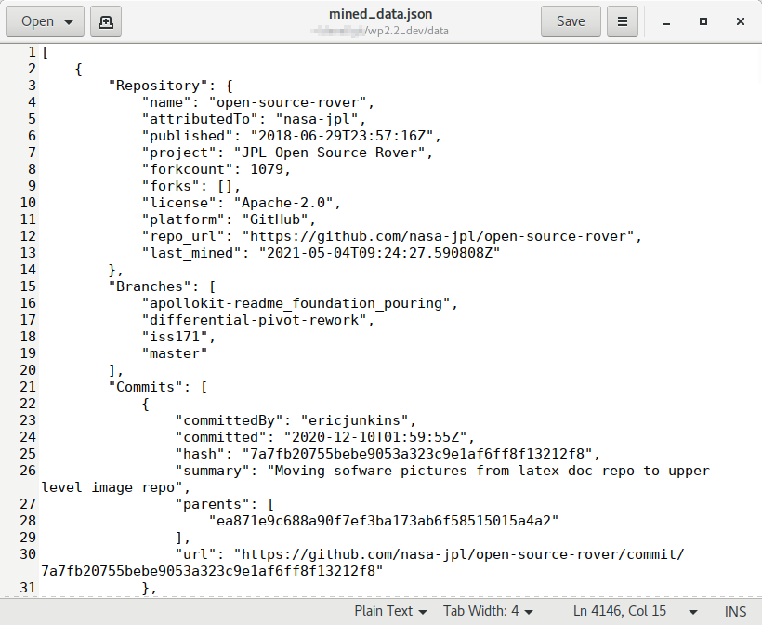Click the "Commits" key on line 21

(142, 387)
